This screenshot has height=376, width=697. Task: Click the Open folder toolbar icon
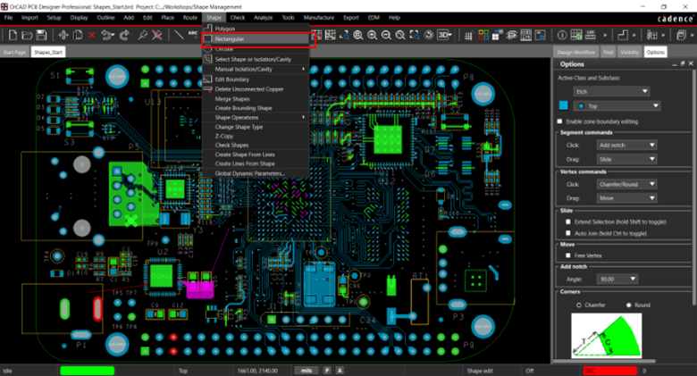[x=27, y=35]
